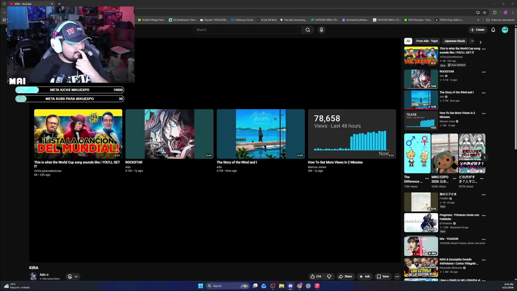Toggle Ado subscription notification bell dropdown

point(72,276)
